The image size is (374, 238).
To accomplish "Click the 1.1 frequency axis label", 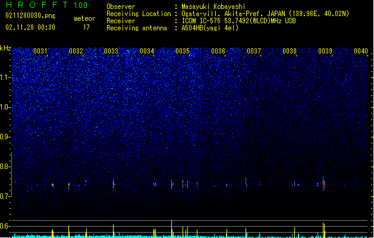I will click(x=5, y=77).
